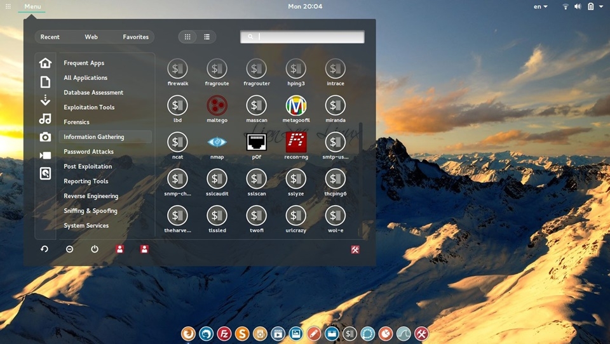Open FileZilla from the dock
Viewport: 610px width, 344px height.
(x=224, y=333)
